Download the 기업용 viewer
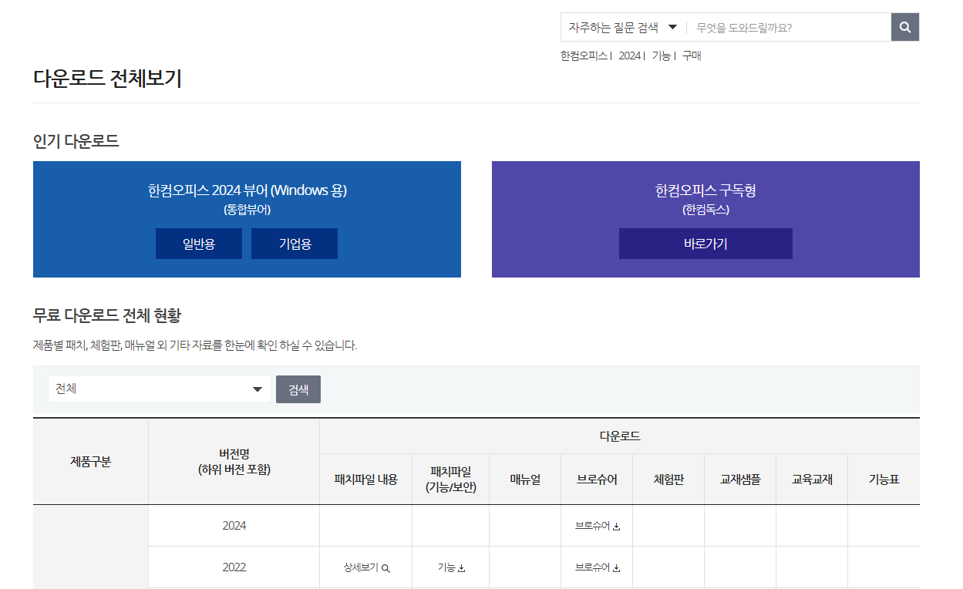Screen dimensions: 963x589 pyautogui.click(x=295, y=244)
